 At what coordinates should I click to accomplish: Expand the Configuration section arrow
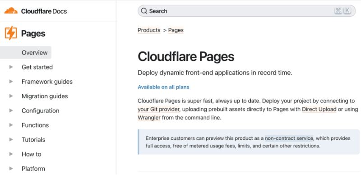point(11,111)
